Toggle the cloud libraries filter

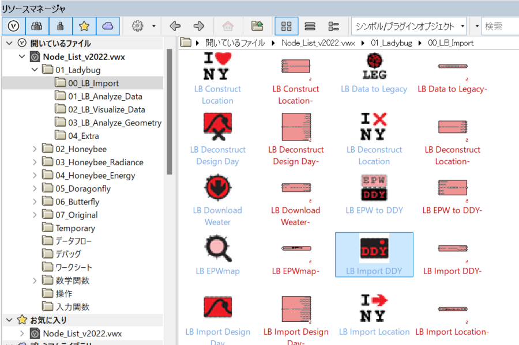pos(107,26)
